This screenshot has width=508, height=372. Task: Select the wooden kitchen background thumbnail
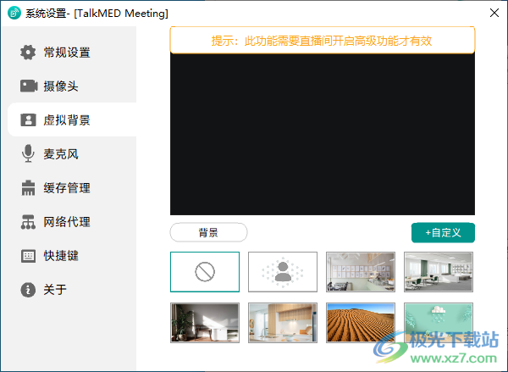[283, 323]
